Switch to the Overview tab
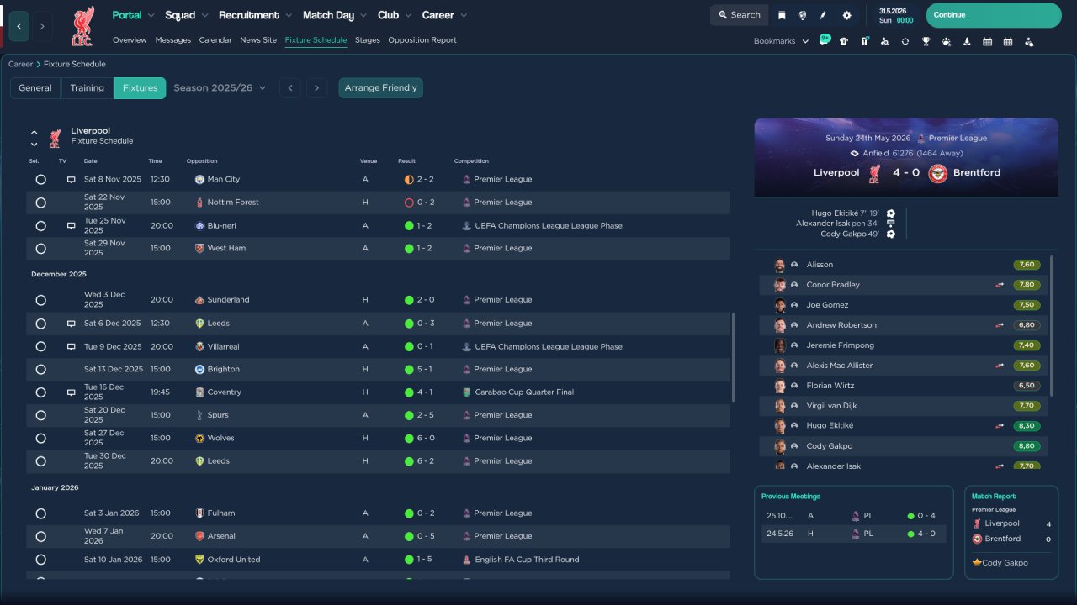This screenshot has width=1077, height=605. pos(130,40)
